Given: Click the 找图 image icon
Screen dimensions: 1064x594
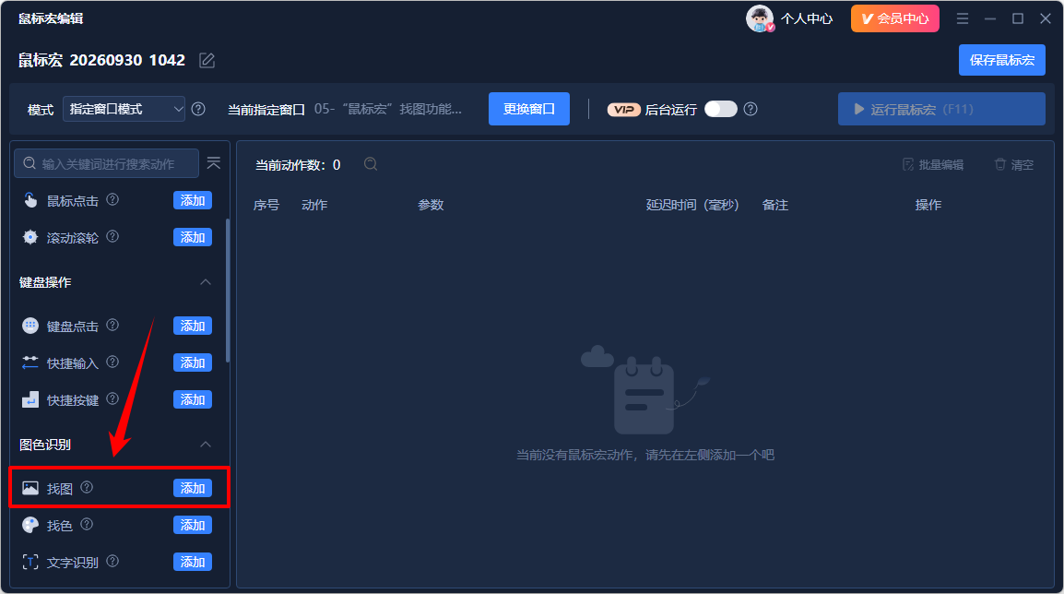Looking at the screenshot, I should click(x=30, y=488).
